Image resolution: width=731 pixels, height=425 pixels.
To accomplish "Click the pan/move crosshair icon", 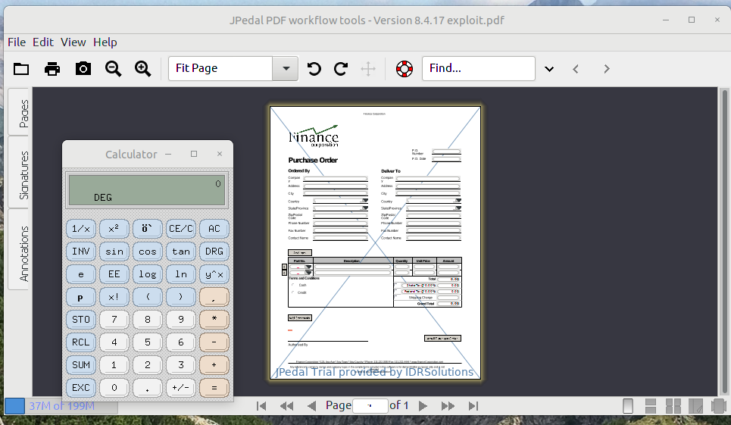I will [x=368, y=69].
